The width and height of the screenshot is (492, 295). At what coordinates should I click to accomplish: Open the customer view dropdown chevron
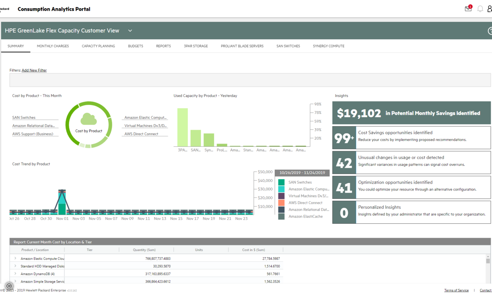[x=130, y=31]
